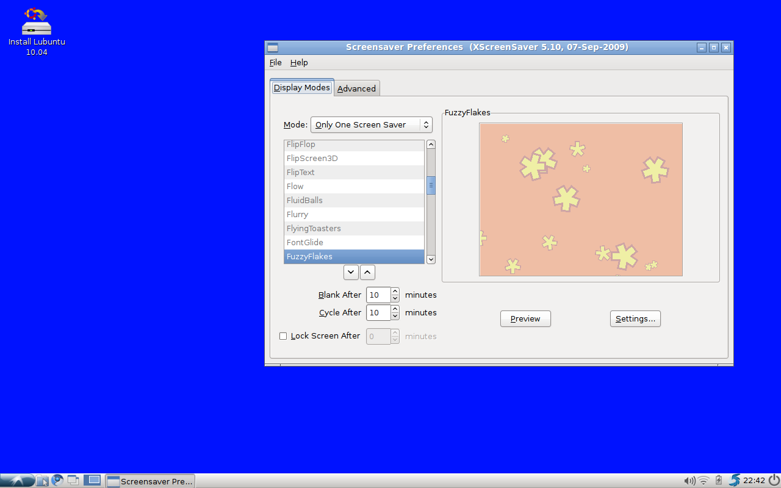This screenshot has height=488, width=781.
Task: Select Flurry in the screensaver list
Action: coord(354,215)
